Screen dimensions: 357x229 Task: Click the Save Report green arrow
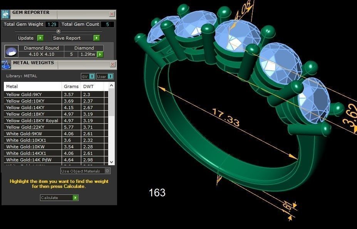97,38
